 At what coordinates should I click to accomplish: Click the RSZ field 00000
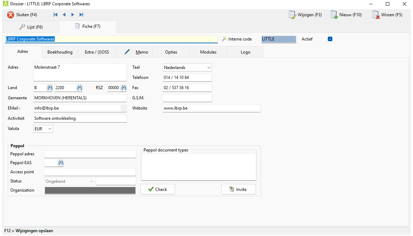(x=114, y=88)
